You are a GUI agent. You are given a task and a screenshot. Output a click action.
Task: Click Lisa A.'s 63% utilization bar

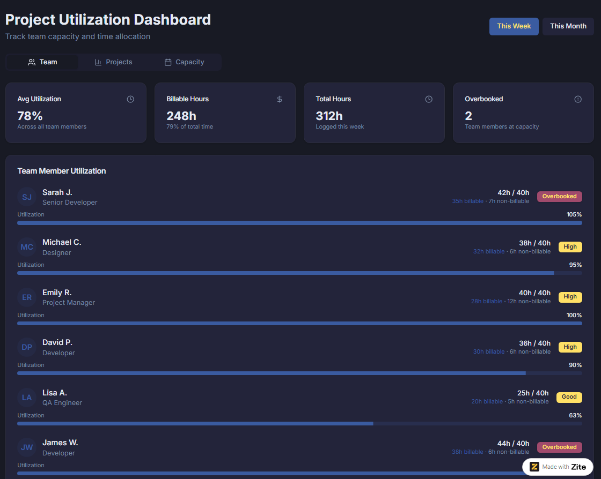click(x=299, y=423)
